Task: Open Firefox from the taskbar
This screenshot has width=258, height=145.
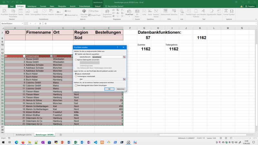Action: point(23,142)
